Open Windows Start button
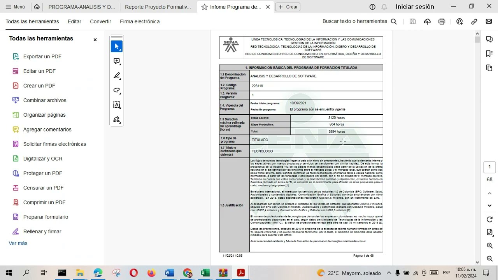 [x=9, y=273]
